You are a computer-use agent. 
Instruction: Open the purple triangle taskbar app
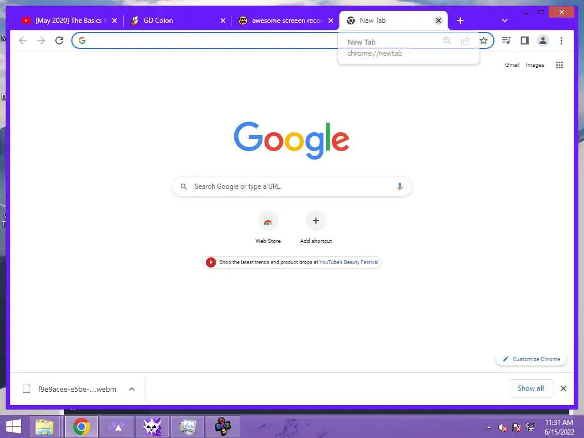point(117,427)
